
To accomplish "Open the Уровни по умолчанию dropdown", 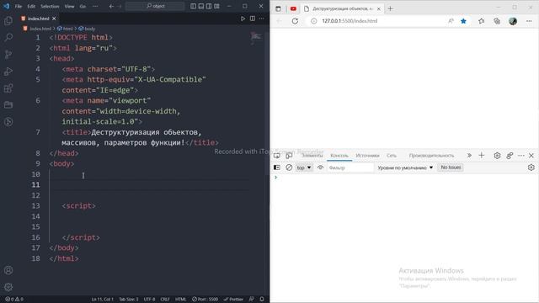I will (x=405, y=167).
